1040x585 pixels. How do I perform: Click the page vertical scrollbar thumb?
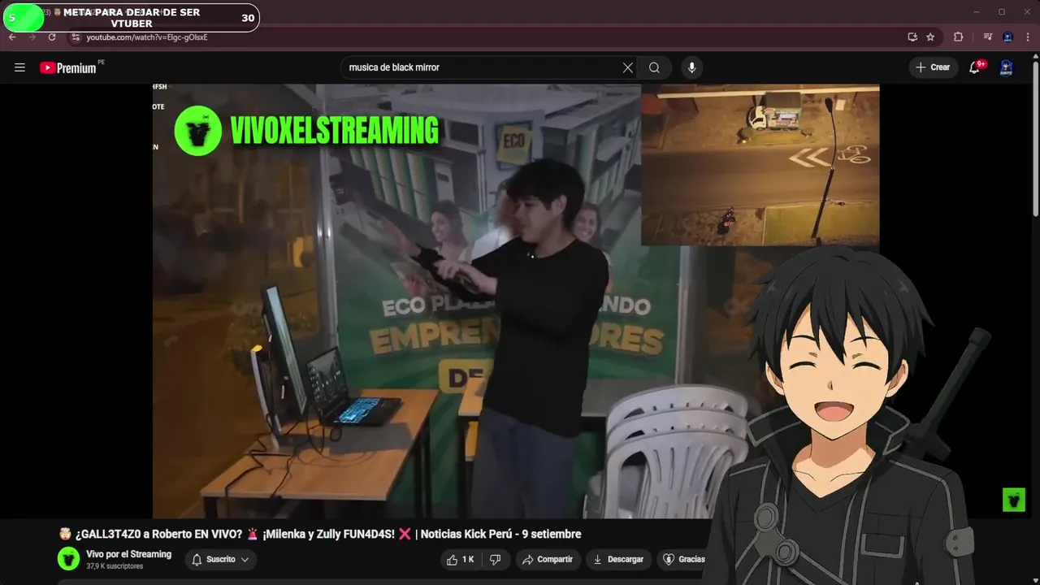click(x=1035, y=140)
